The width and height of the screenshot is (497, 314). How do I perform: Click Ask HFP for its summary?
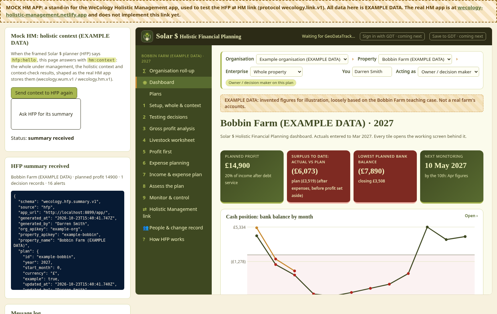coord(46,114)
